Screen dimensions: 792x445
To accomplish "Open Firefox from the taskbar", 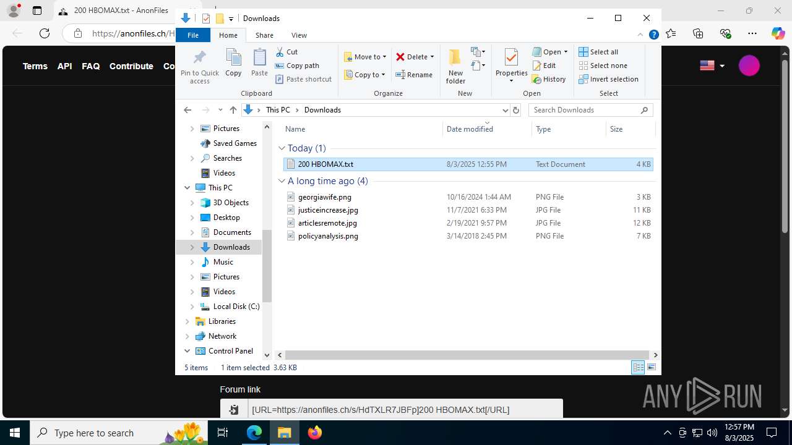I will click(315, 433).
